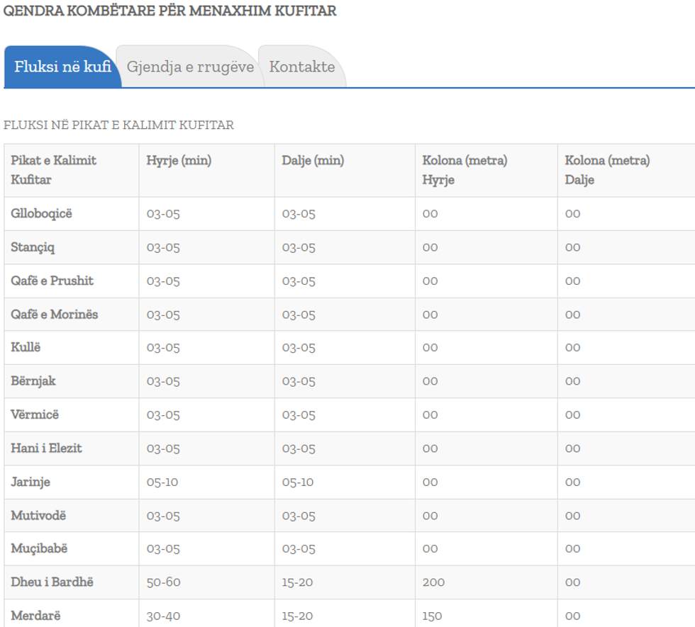Open the Kontakte tab
Viewport: 695px width, 627px height.
(302, 67)
